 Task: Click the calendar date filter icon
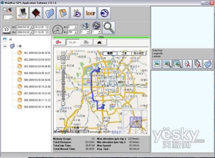coord(6,30)
